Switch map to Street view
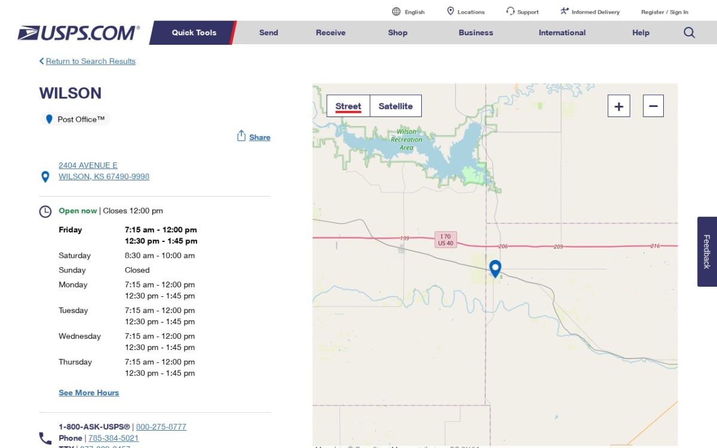This screenshot has width=717, height=448. (348, 106)
